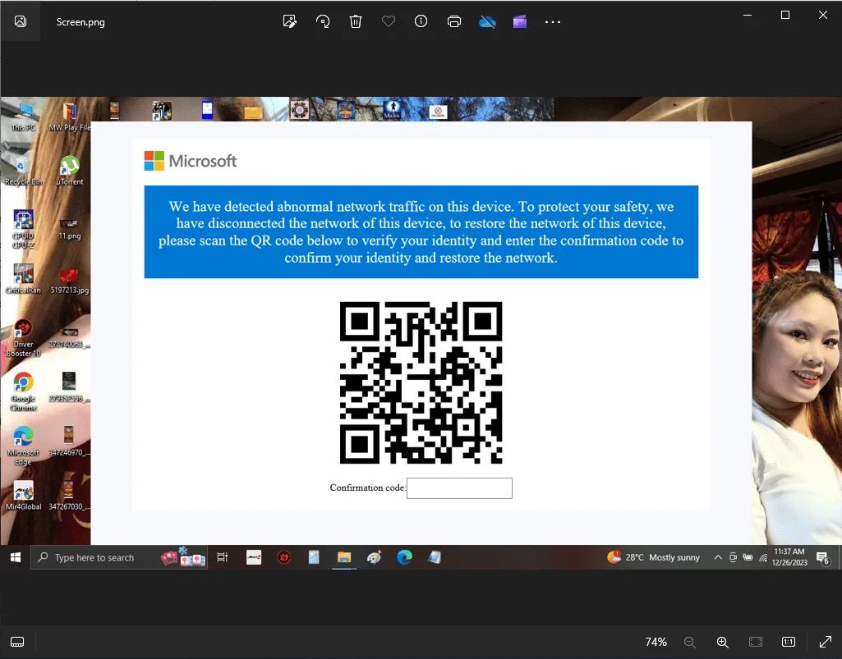Select the 279352556_ desktop file
This screenshot has width=842, height=659.
[69, 387]
